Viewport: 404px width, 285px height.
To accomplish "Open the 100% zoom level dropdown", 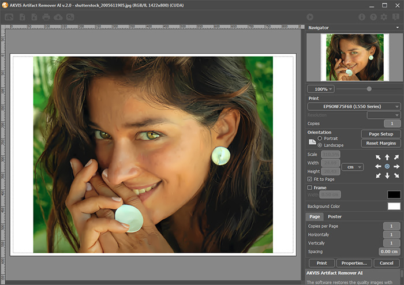I will click(320, 89).
